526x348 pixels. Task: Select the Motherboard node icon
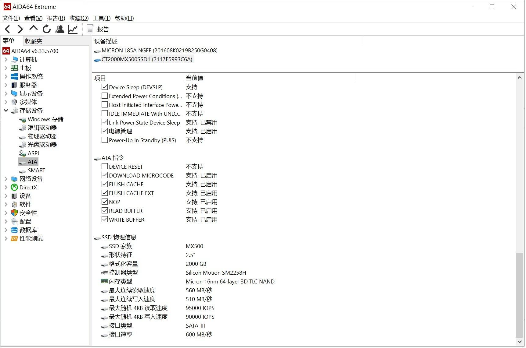[14, 68]
